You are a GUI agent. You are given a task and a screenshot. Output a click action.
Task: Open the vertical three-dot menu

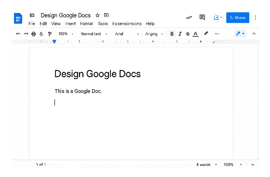(x=255, y=17)
